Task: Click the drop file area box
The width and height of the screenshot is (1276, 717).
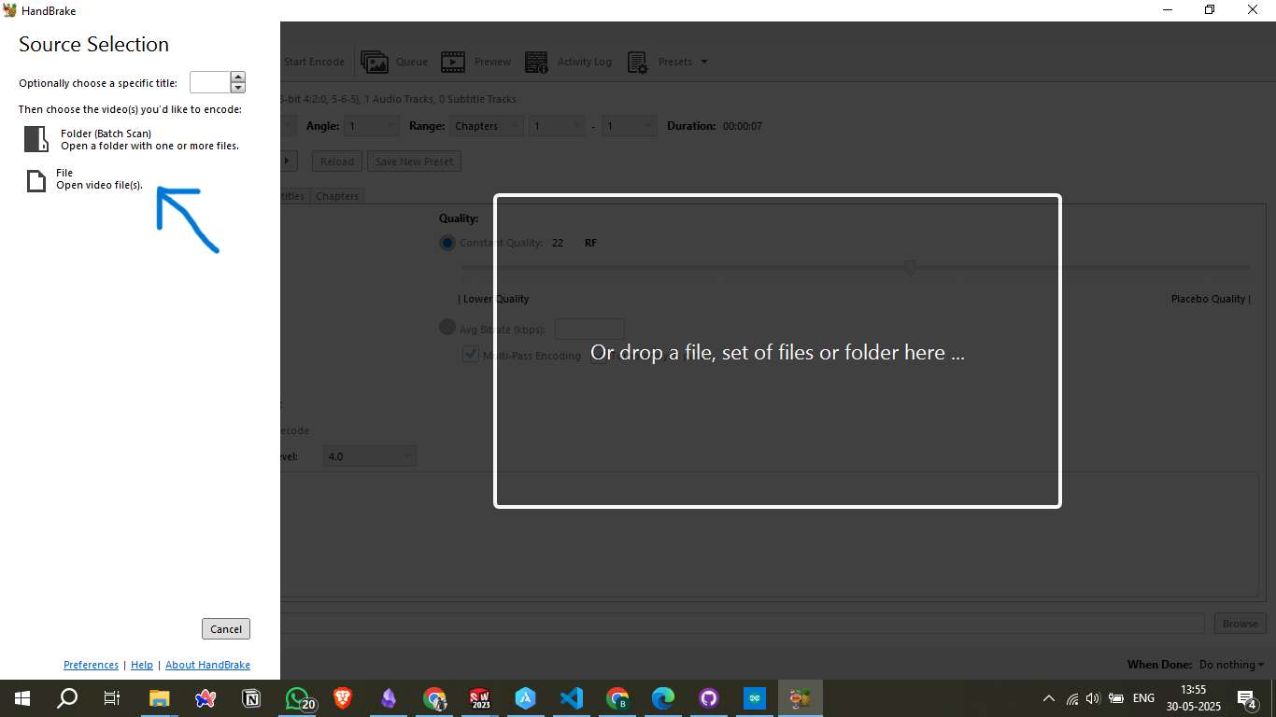Action: click(777, 351)
